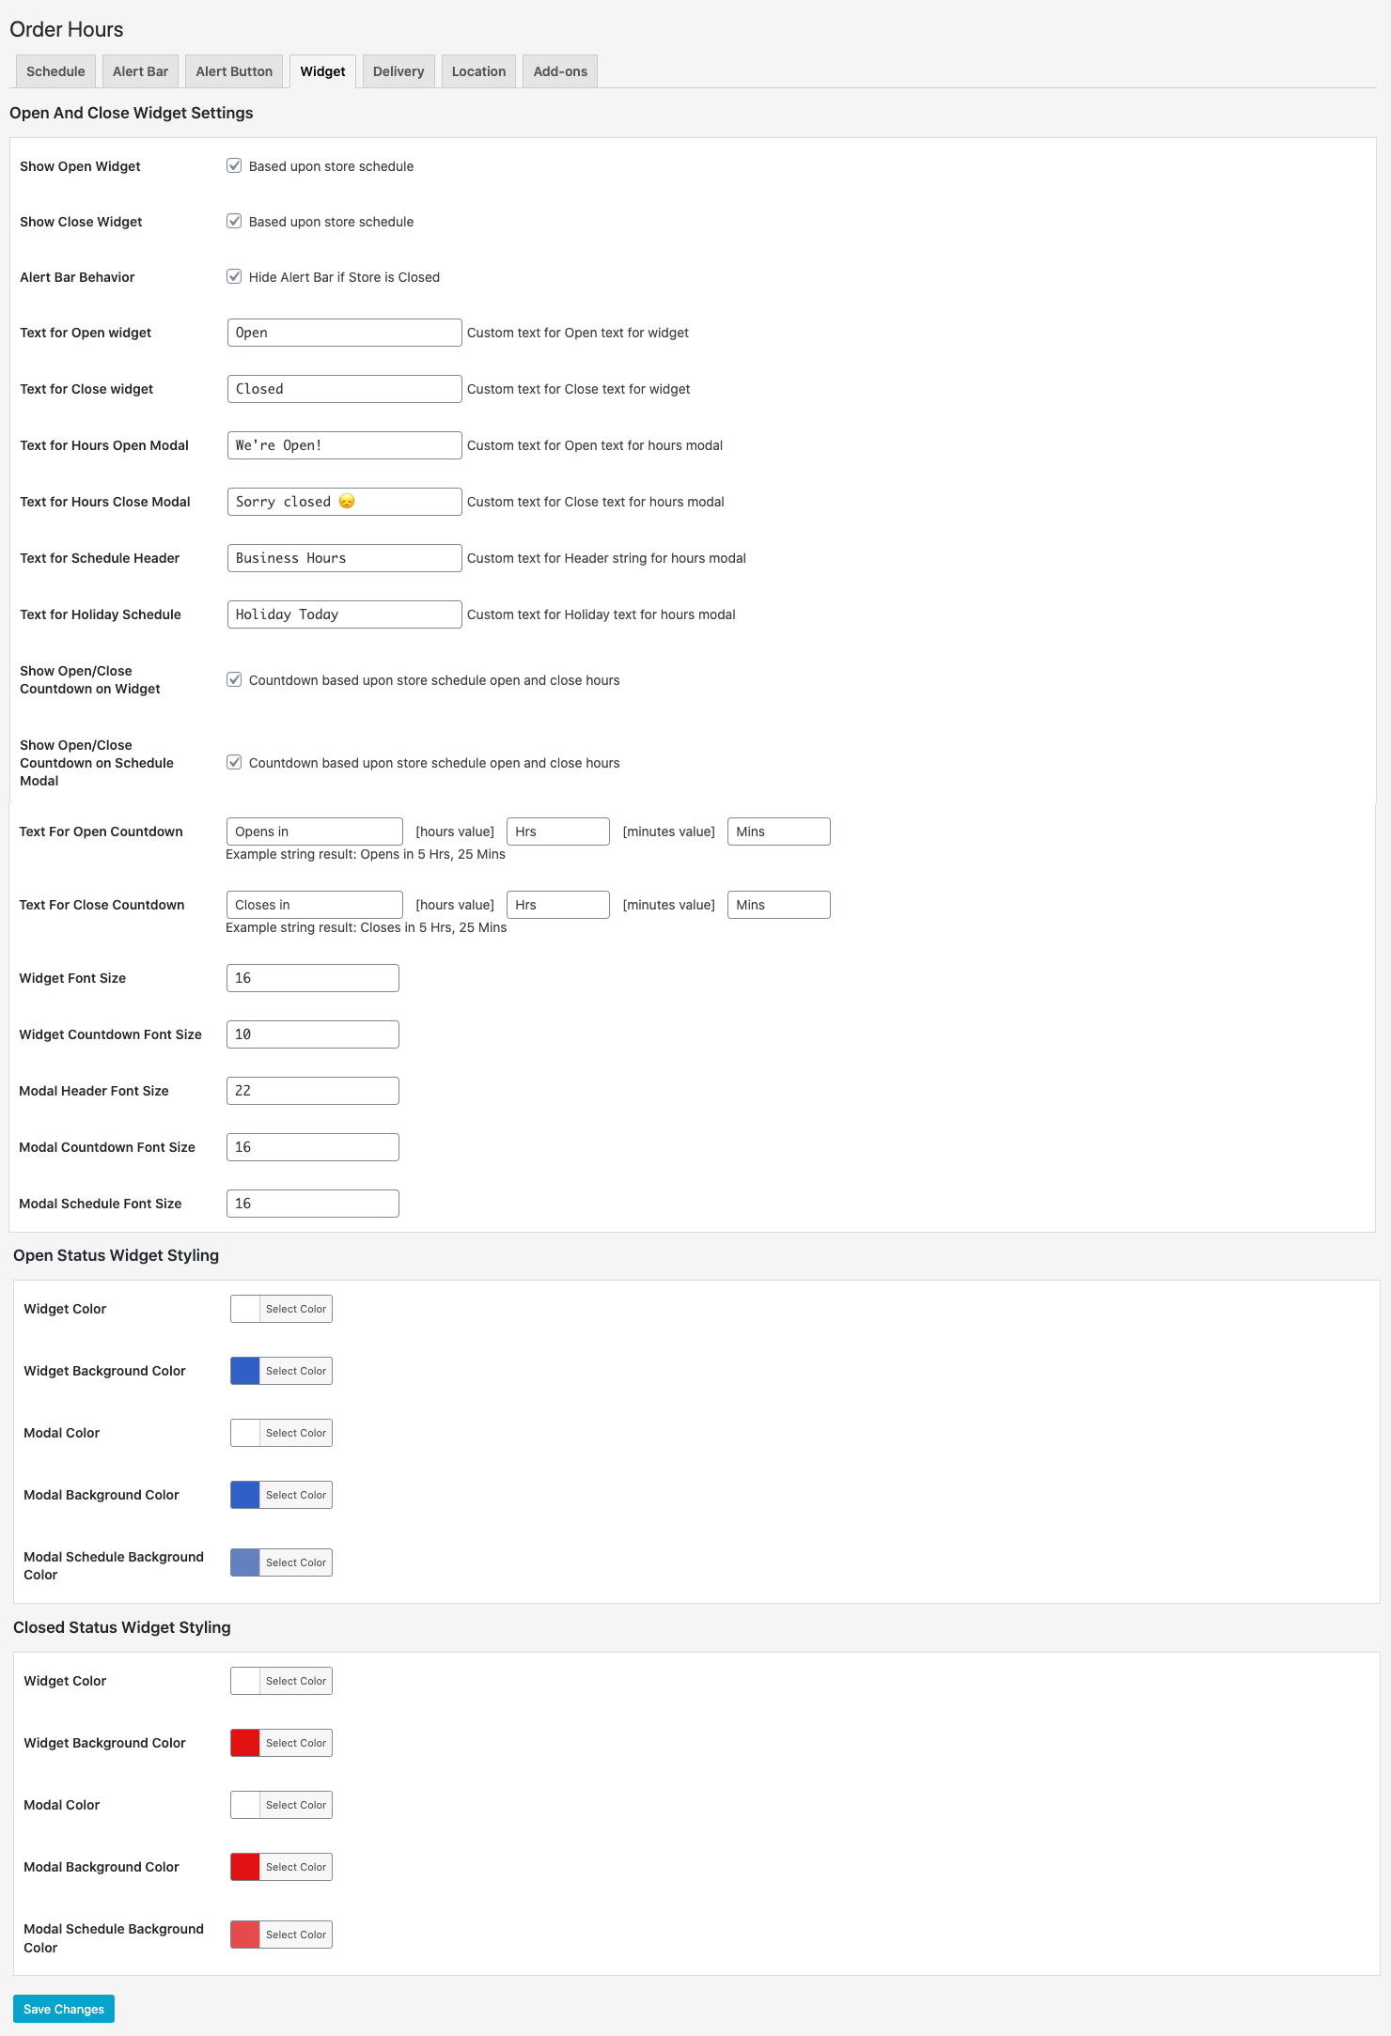Go to the Delivery tab
1391x2036 pixels.
point(399,71)
